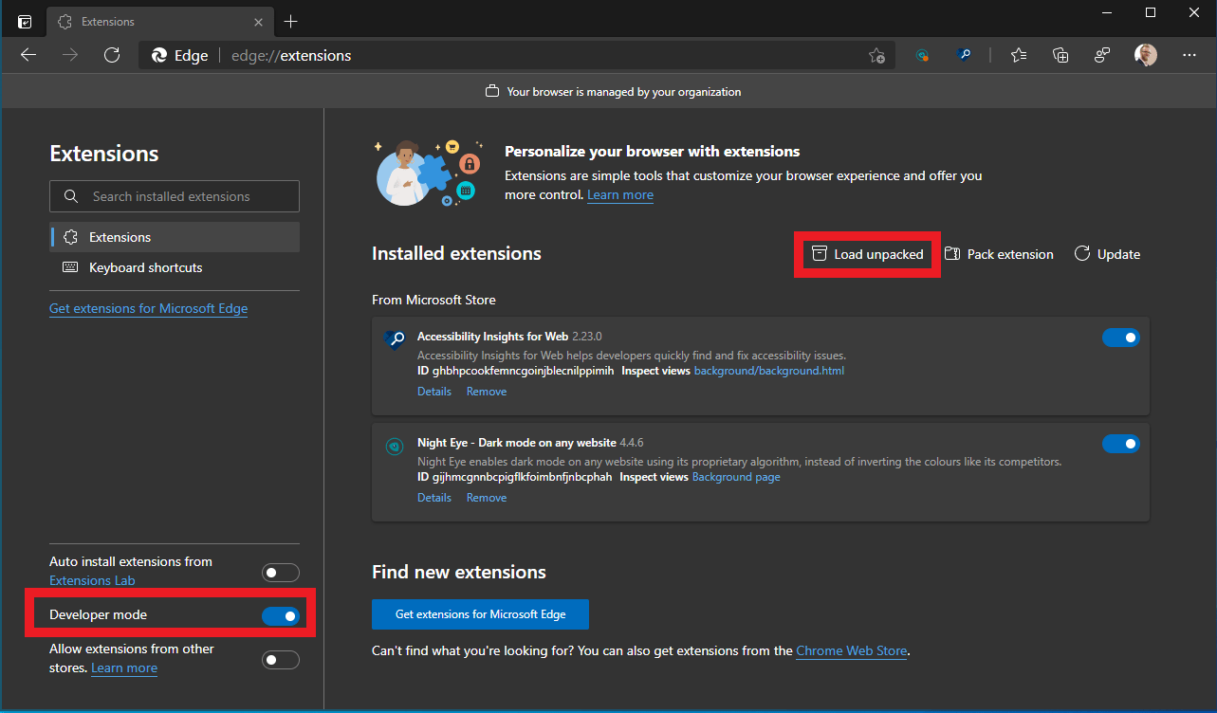Add this page to favorites star icon

click(877, 55)
